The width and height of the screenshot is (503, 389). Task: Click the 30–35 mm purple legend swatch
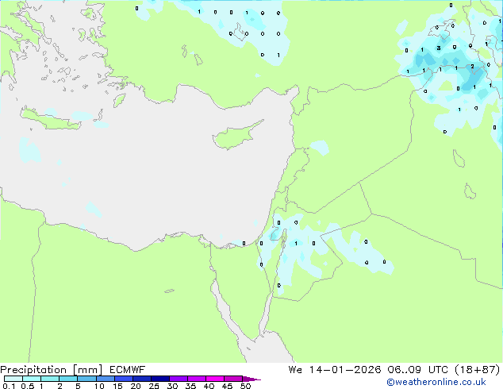(x=178, y=379)
